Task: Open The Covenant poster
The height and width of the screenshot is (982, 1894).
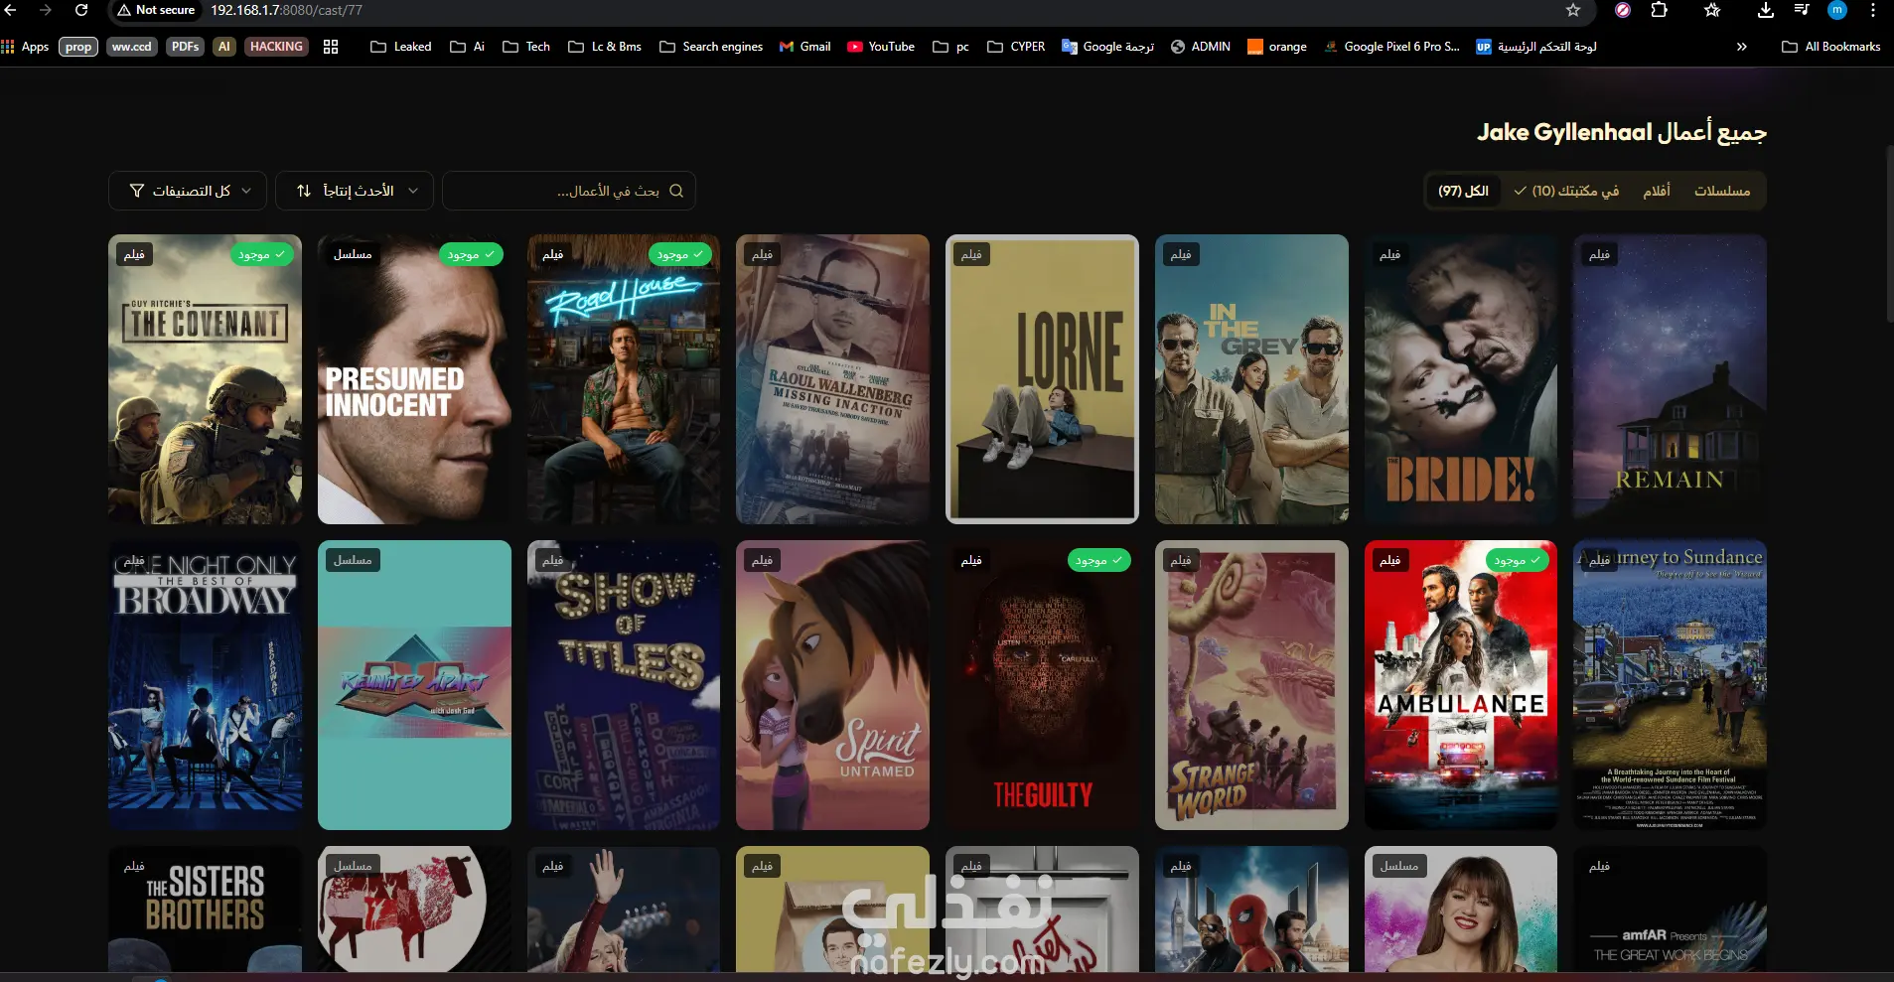Action: pos(206,379)
